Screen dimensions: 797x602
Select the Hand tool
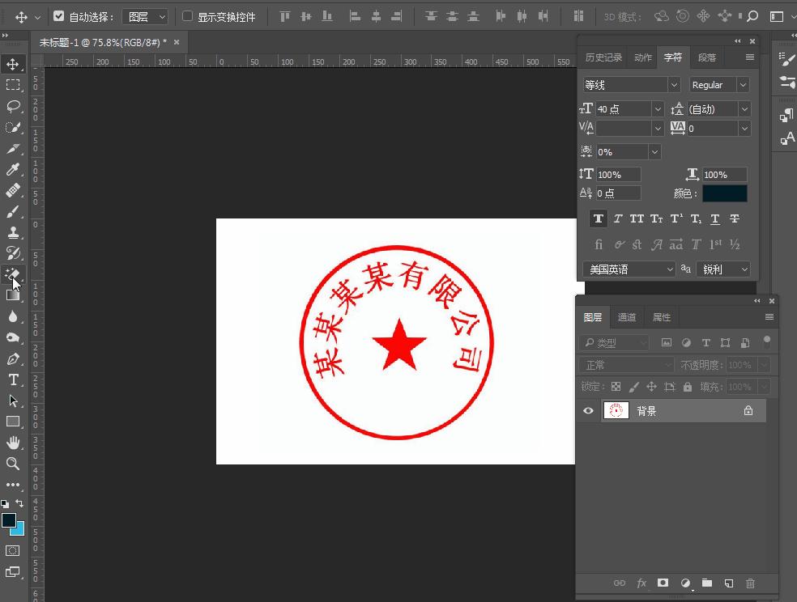click(x=13, y=442)
